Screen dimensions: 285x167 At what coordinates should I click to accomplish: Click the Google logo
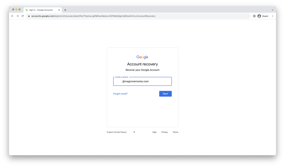(x=142, y=57)
